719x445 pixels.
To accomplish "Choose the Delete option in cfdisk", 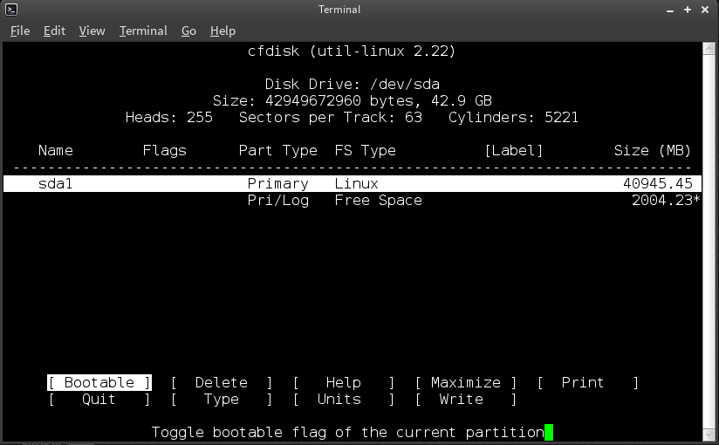I will 222,382.
